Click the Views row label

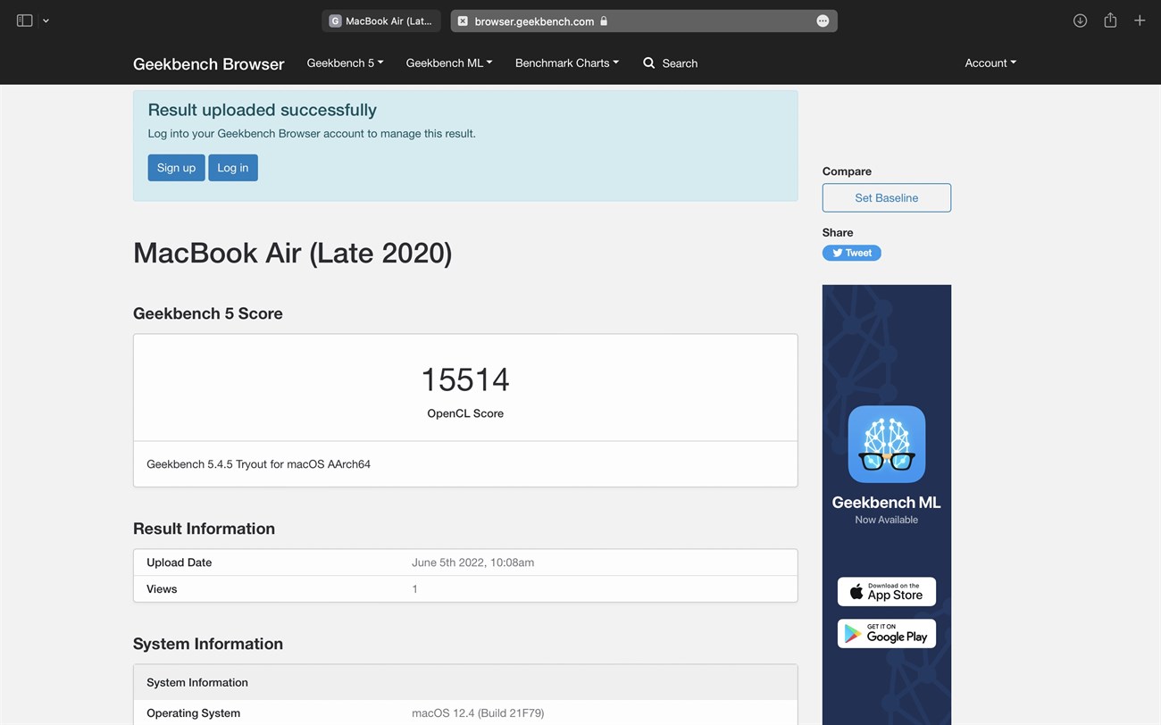point(162,589)
